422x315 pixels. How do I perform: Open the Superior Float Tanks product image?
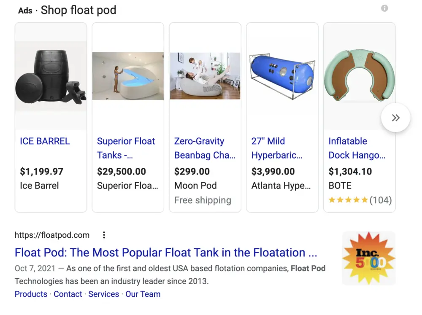click(128, 76)
